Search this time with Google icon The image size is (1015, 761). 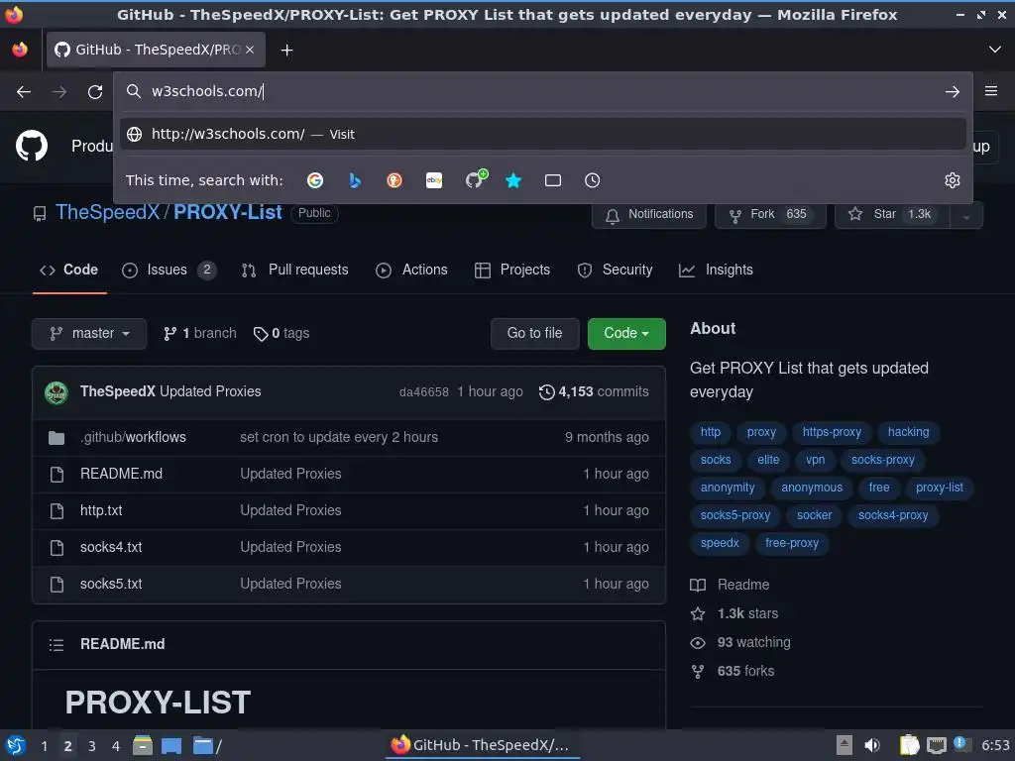coord(315,180)
